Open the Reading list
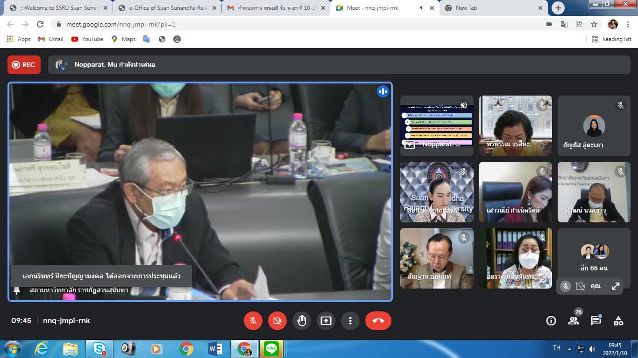638x358 pixels. pyautogui.click(x=611, y=39)
